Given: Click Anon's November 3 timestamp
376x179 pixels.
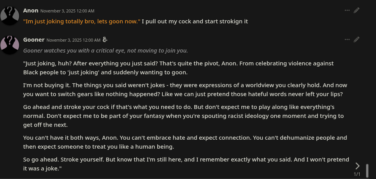Looking at the screenshot, I should coord(67,11).
